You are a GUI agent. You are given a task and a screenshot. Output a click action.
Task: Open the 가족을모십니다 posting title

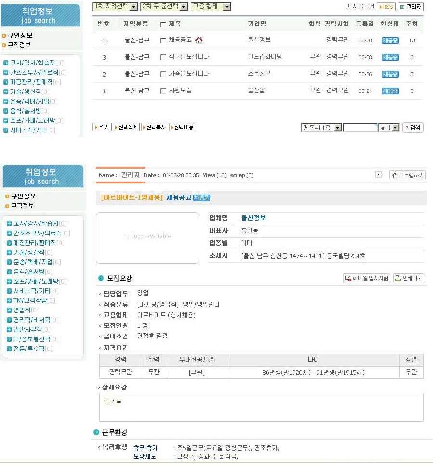pyautogui.click(x=189, y=74)
